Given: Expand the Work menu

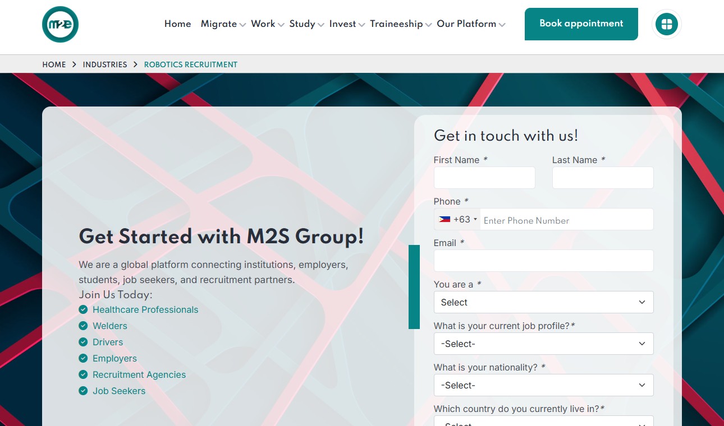Looking at the screenshot, I should pos(267,24).
